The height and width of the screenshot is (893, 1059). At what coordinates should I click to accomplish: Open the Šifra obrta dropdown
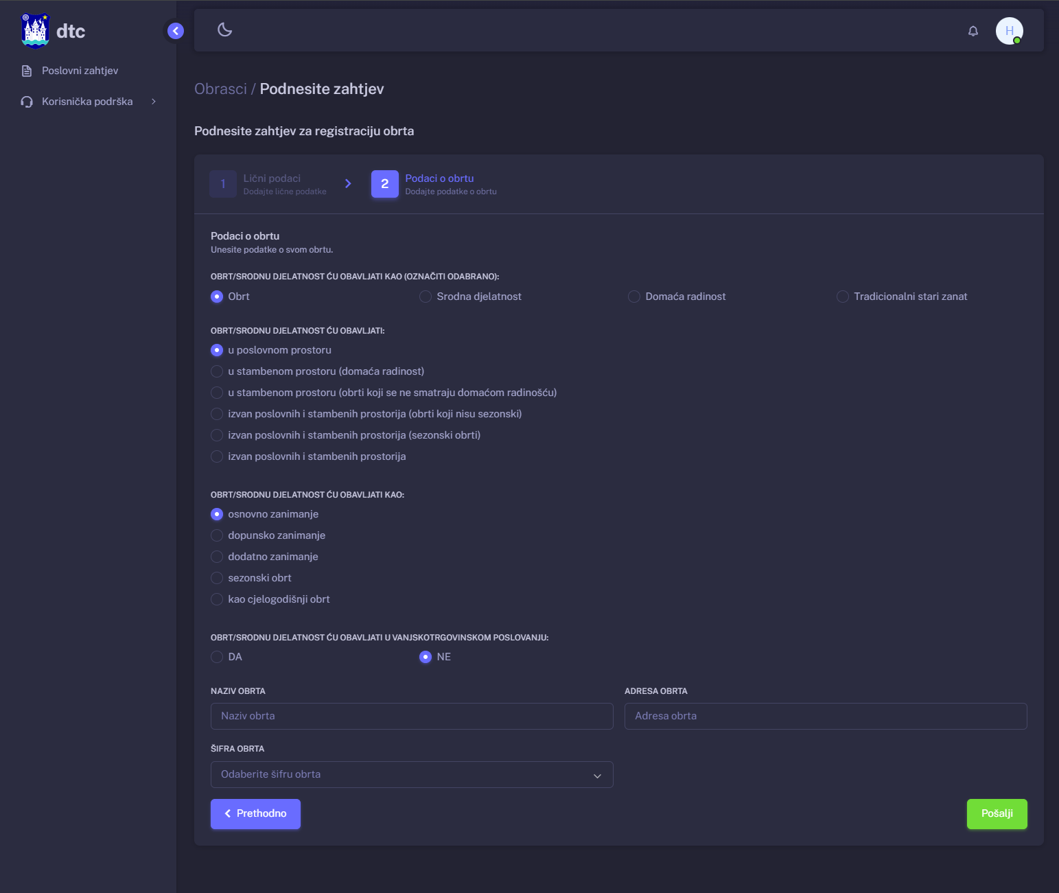tap(412, 774)
